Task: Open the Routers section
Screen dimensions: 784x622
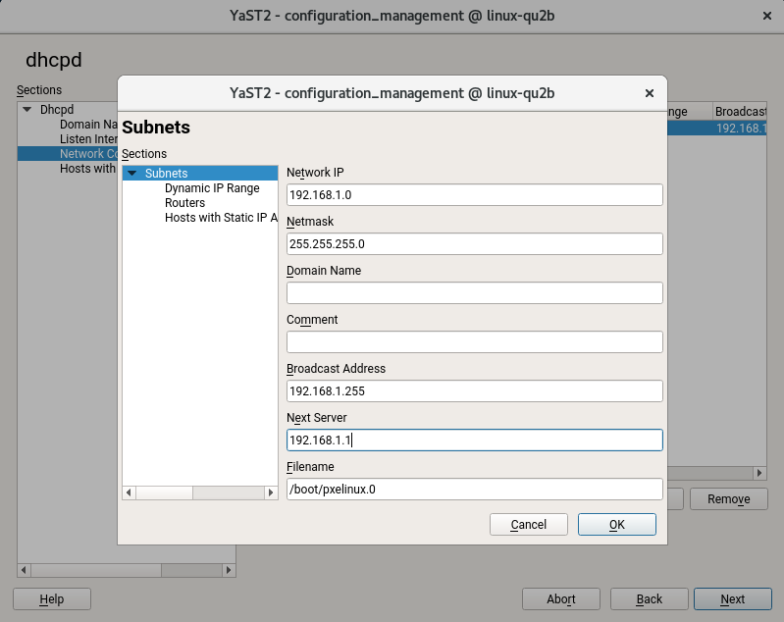Action: [x=184, y=203]
